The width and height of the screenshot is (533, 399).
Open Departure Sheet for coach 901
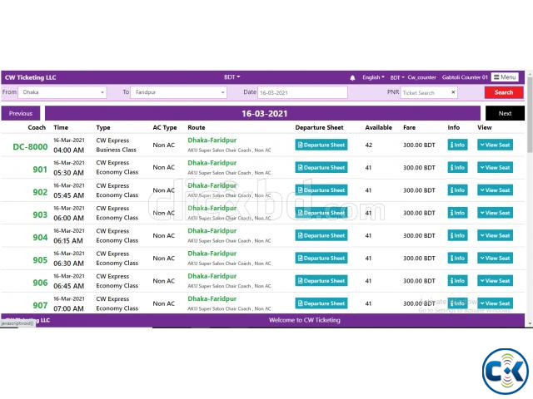(x=321, y=168)
